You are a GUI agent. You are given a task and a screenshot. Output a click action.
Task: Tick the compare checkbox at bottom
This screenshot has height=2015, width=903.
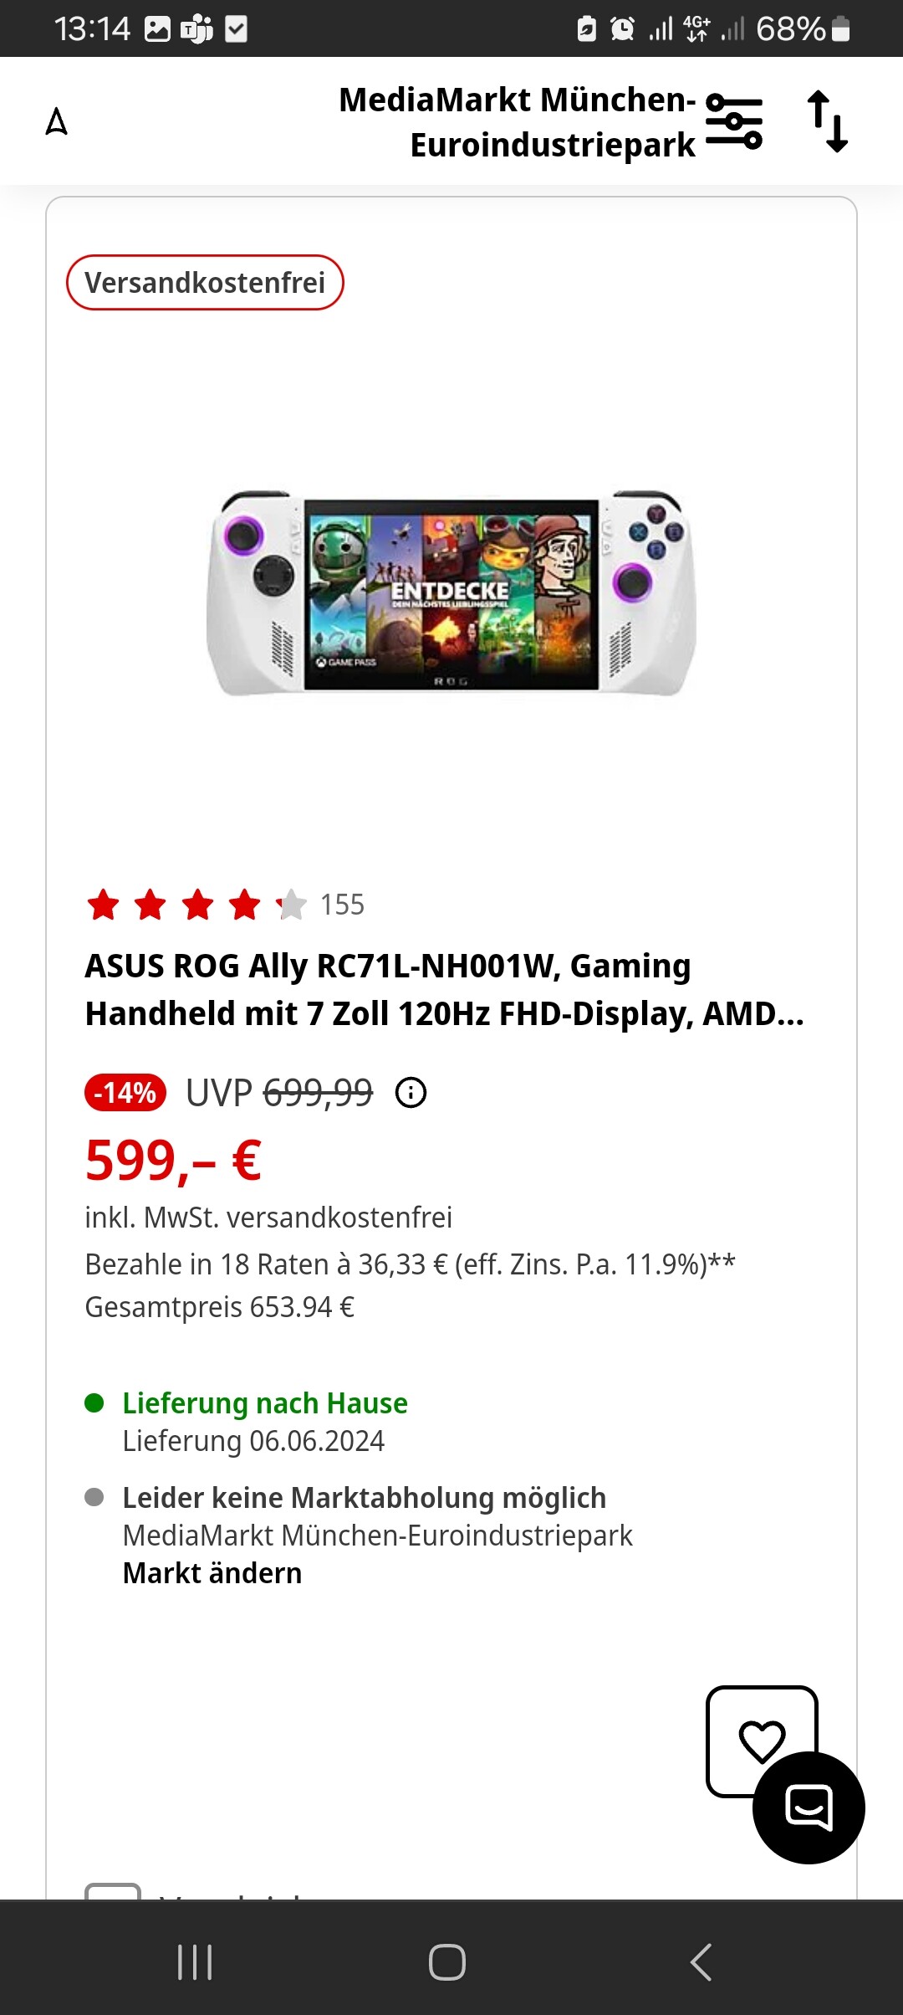(x=113, y=1891)
